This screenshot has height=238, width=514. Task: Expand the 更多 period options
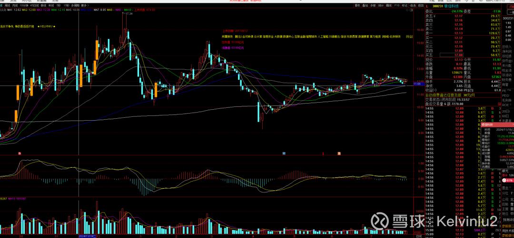(85, 6)
